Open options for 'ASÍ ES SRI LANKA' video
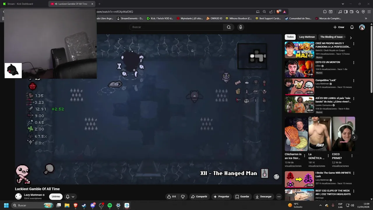This screenshot has width=373, height=210. 354,99
